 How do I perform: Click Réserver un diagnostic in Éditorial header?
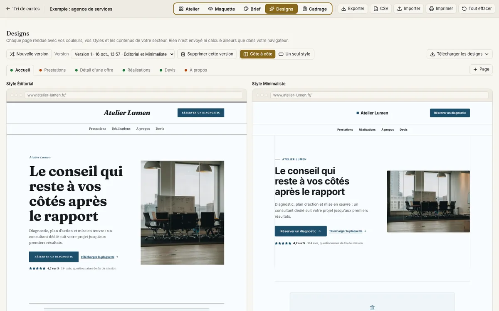[x=201, y=113]
